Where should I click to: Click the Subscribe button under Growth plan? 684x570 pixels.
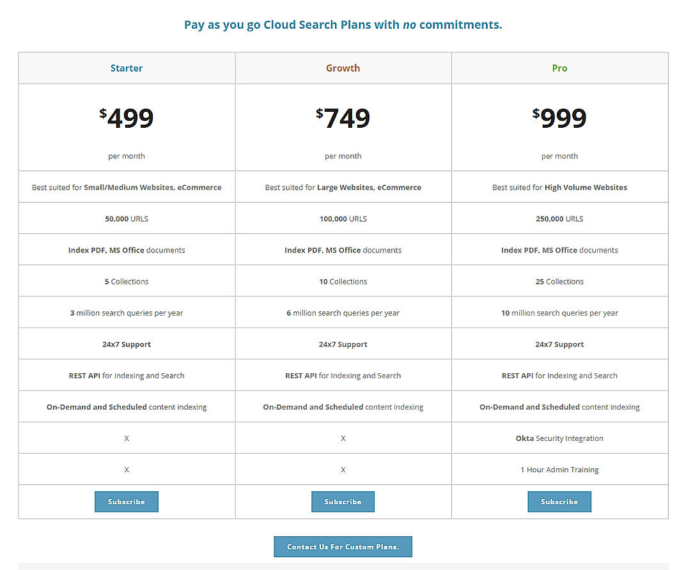pyautogui.click(x=343, y=502)
